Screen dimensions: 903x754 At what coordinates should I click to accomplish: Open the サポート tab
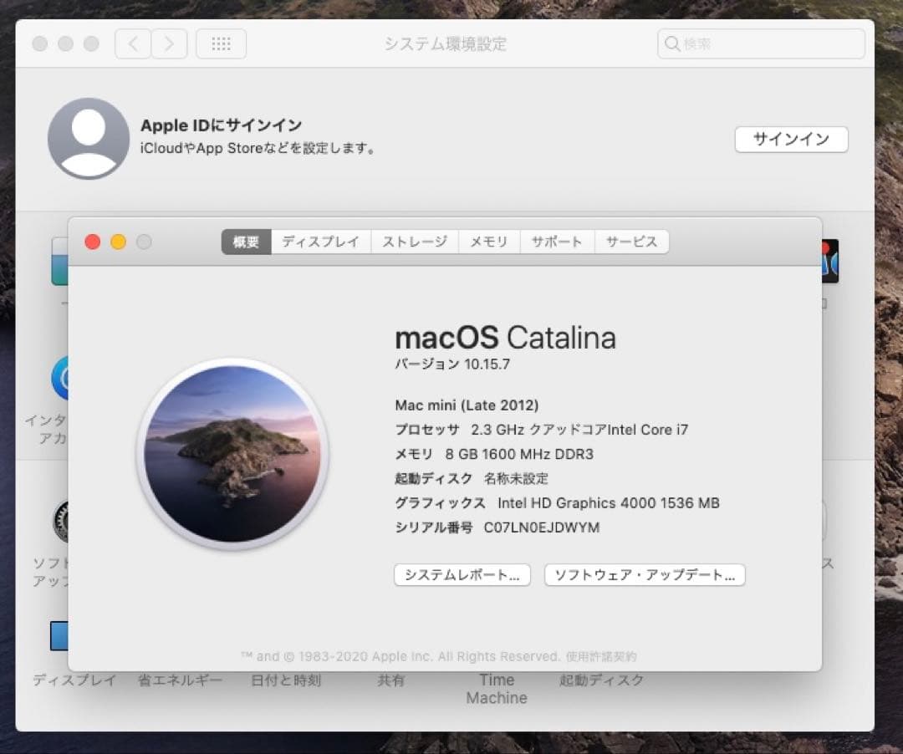pyautogui.click(x=557, y=242)
